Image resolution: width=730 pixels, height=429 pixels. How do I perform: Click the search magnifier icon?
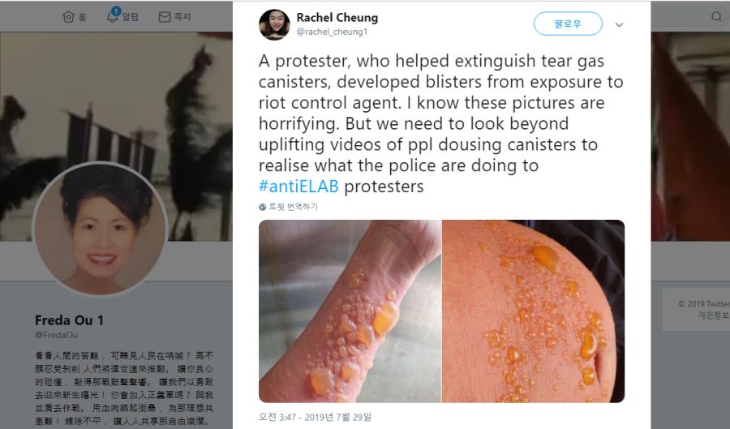(x=716, y=17)
